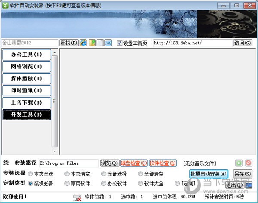The width and height of the screenshot is (258, 203).
Task: Select the 办公软件 radio button
Action: pos(104,183)
